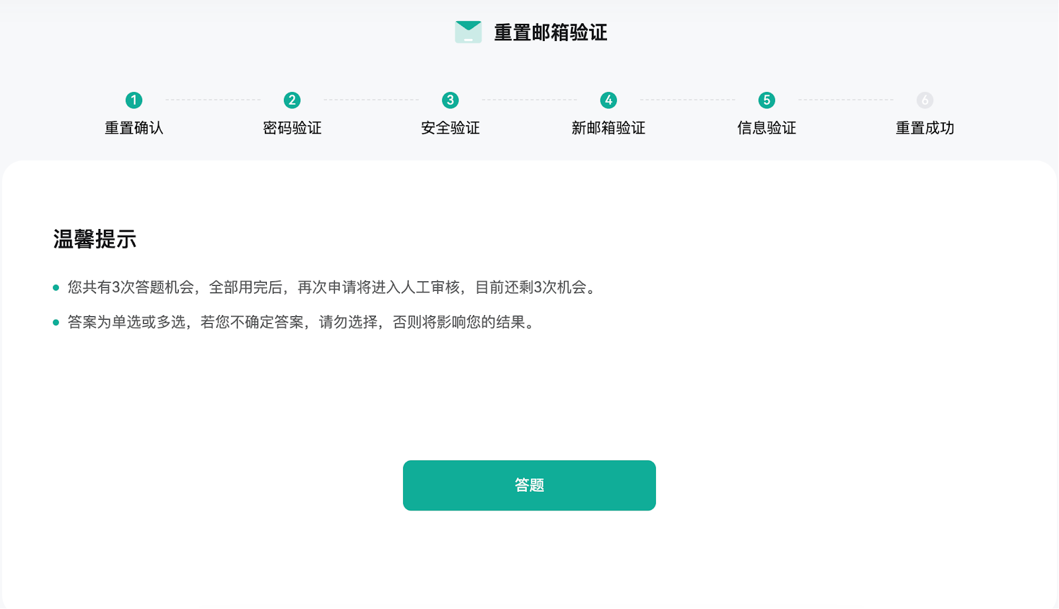Viewport: 1059px width, 609px height.
Task: Click the second green bullet point
Action: tap(56, 322)
